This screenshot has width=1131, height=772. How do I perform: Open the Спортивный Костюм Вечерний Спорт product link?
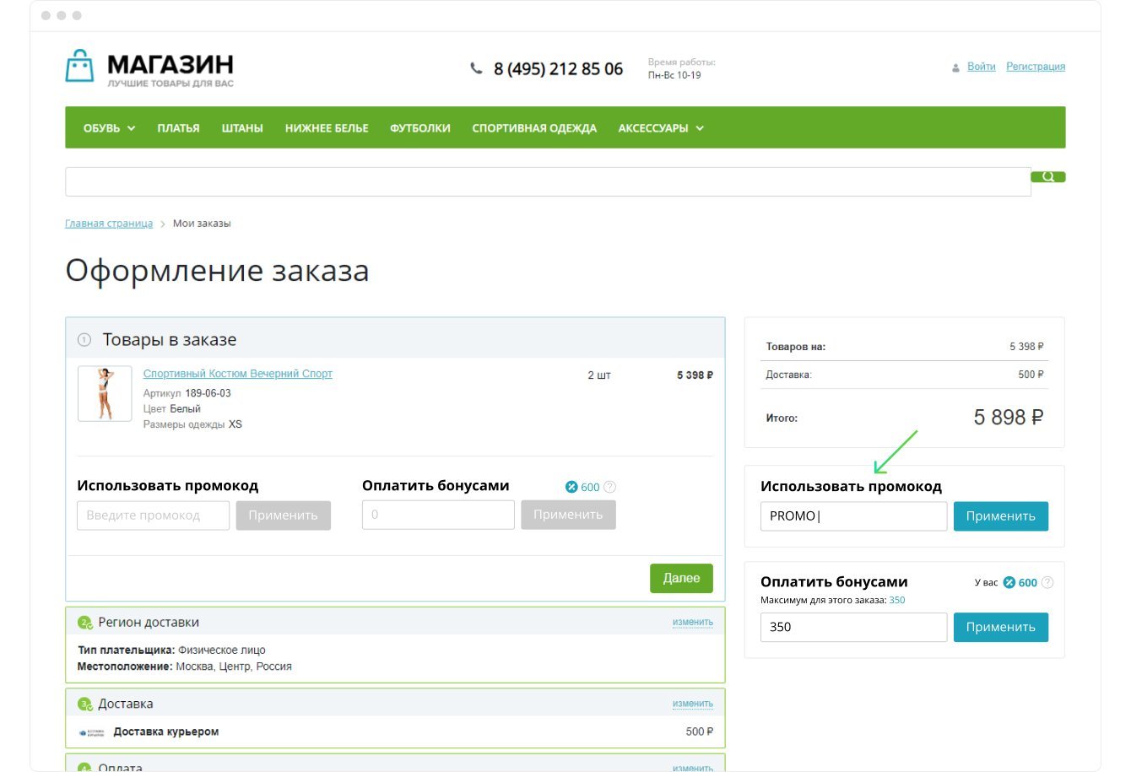point(238,374)
